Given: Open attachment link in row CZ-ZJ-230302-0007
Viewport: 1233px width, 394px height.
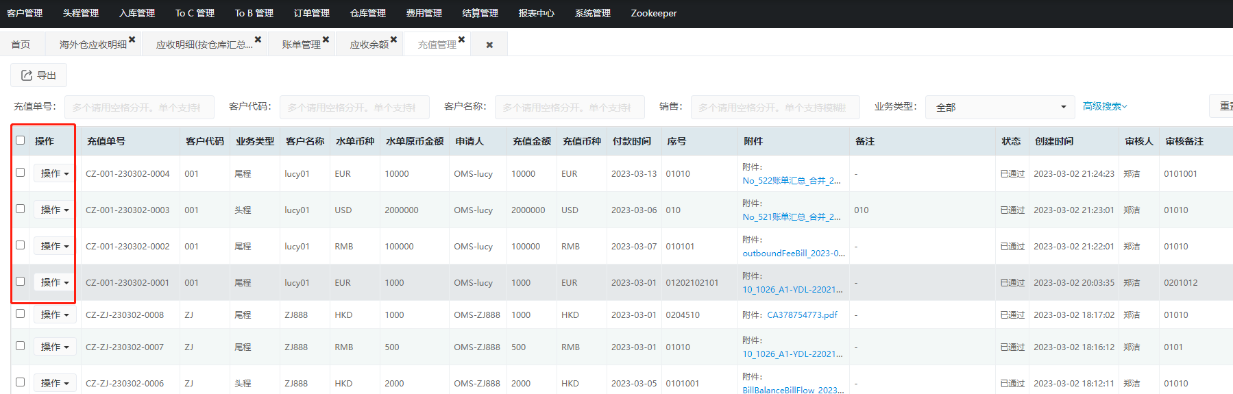Looking at the screenshot, I should tap(792, 354).
